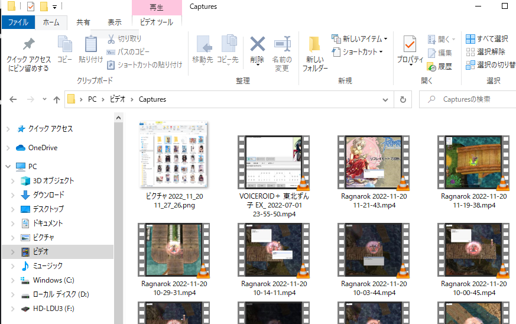Click quick access toolbar properties checkmark icon
The height and width of the screenshot is (324, 516).
click(x=31, y=7)
